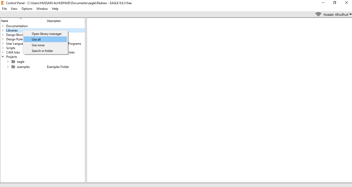352x187 pixels.
Task: Open the Window menu
Action: (x=42, y=9)
